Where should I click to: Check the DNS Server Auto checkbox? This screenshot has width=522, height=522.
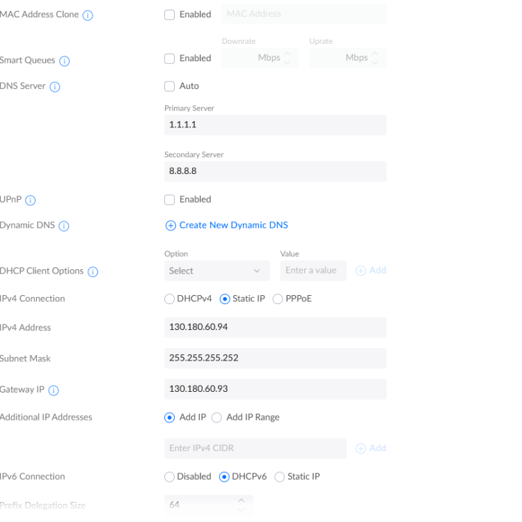(x=170, y=86)
